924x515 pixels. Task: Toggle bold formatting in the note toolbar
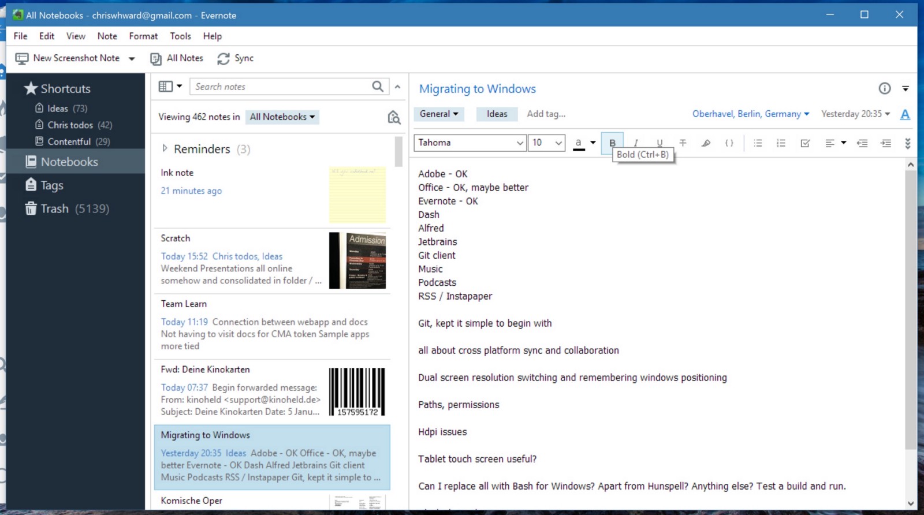coord(612,143)
